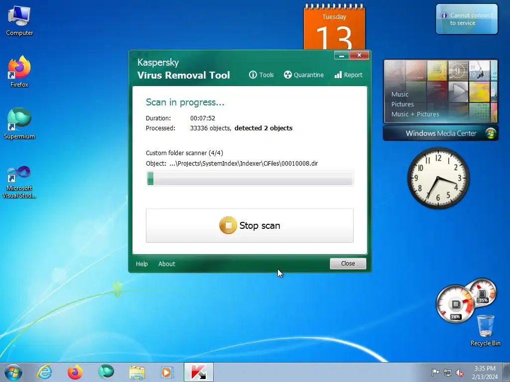Select Music + Pictures in Media Center gadget
The image size is (510, 382).
[x=415, y=114]
